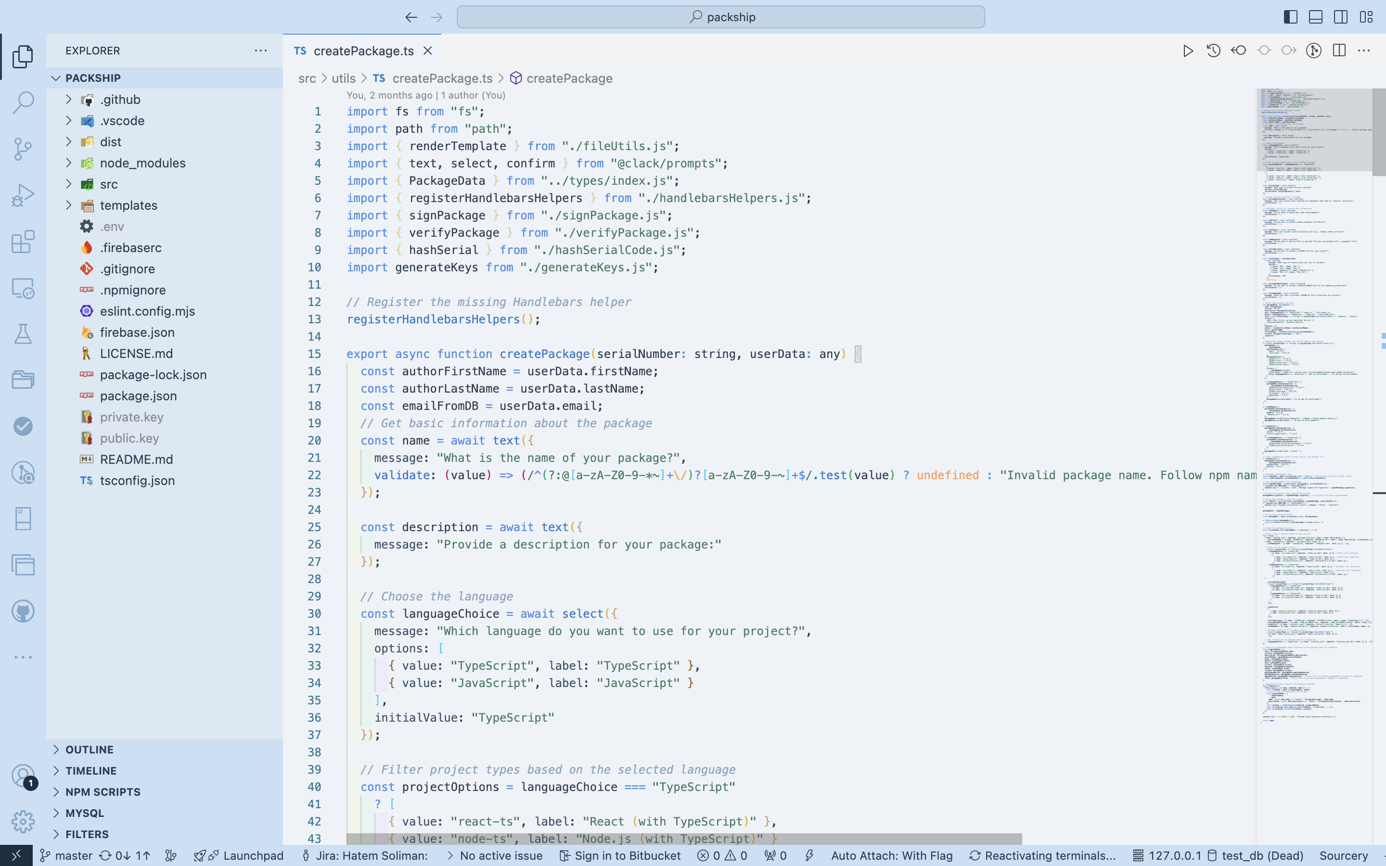Image resolution: width=1386 pixels, height=866 pixels.
Task: Toggle the Primary Side Bar
Action: pos(1290,17)
